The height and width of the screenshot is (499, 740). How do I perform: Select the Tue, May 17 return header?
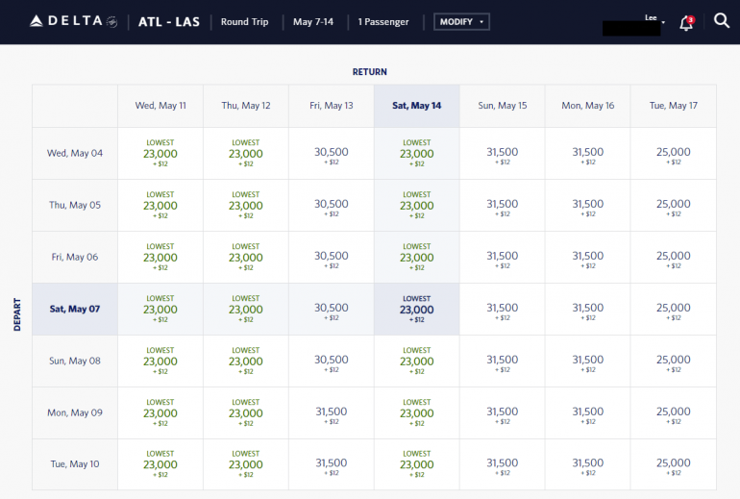(x=673, y=106)
